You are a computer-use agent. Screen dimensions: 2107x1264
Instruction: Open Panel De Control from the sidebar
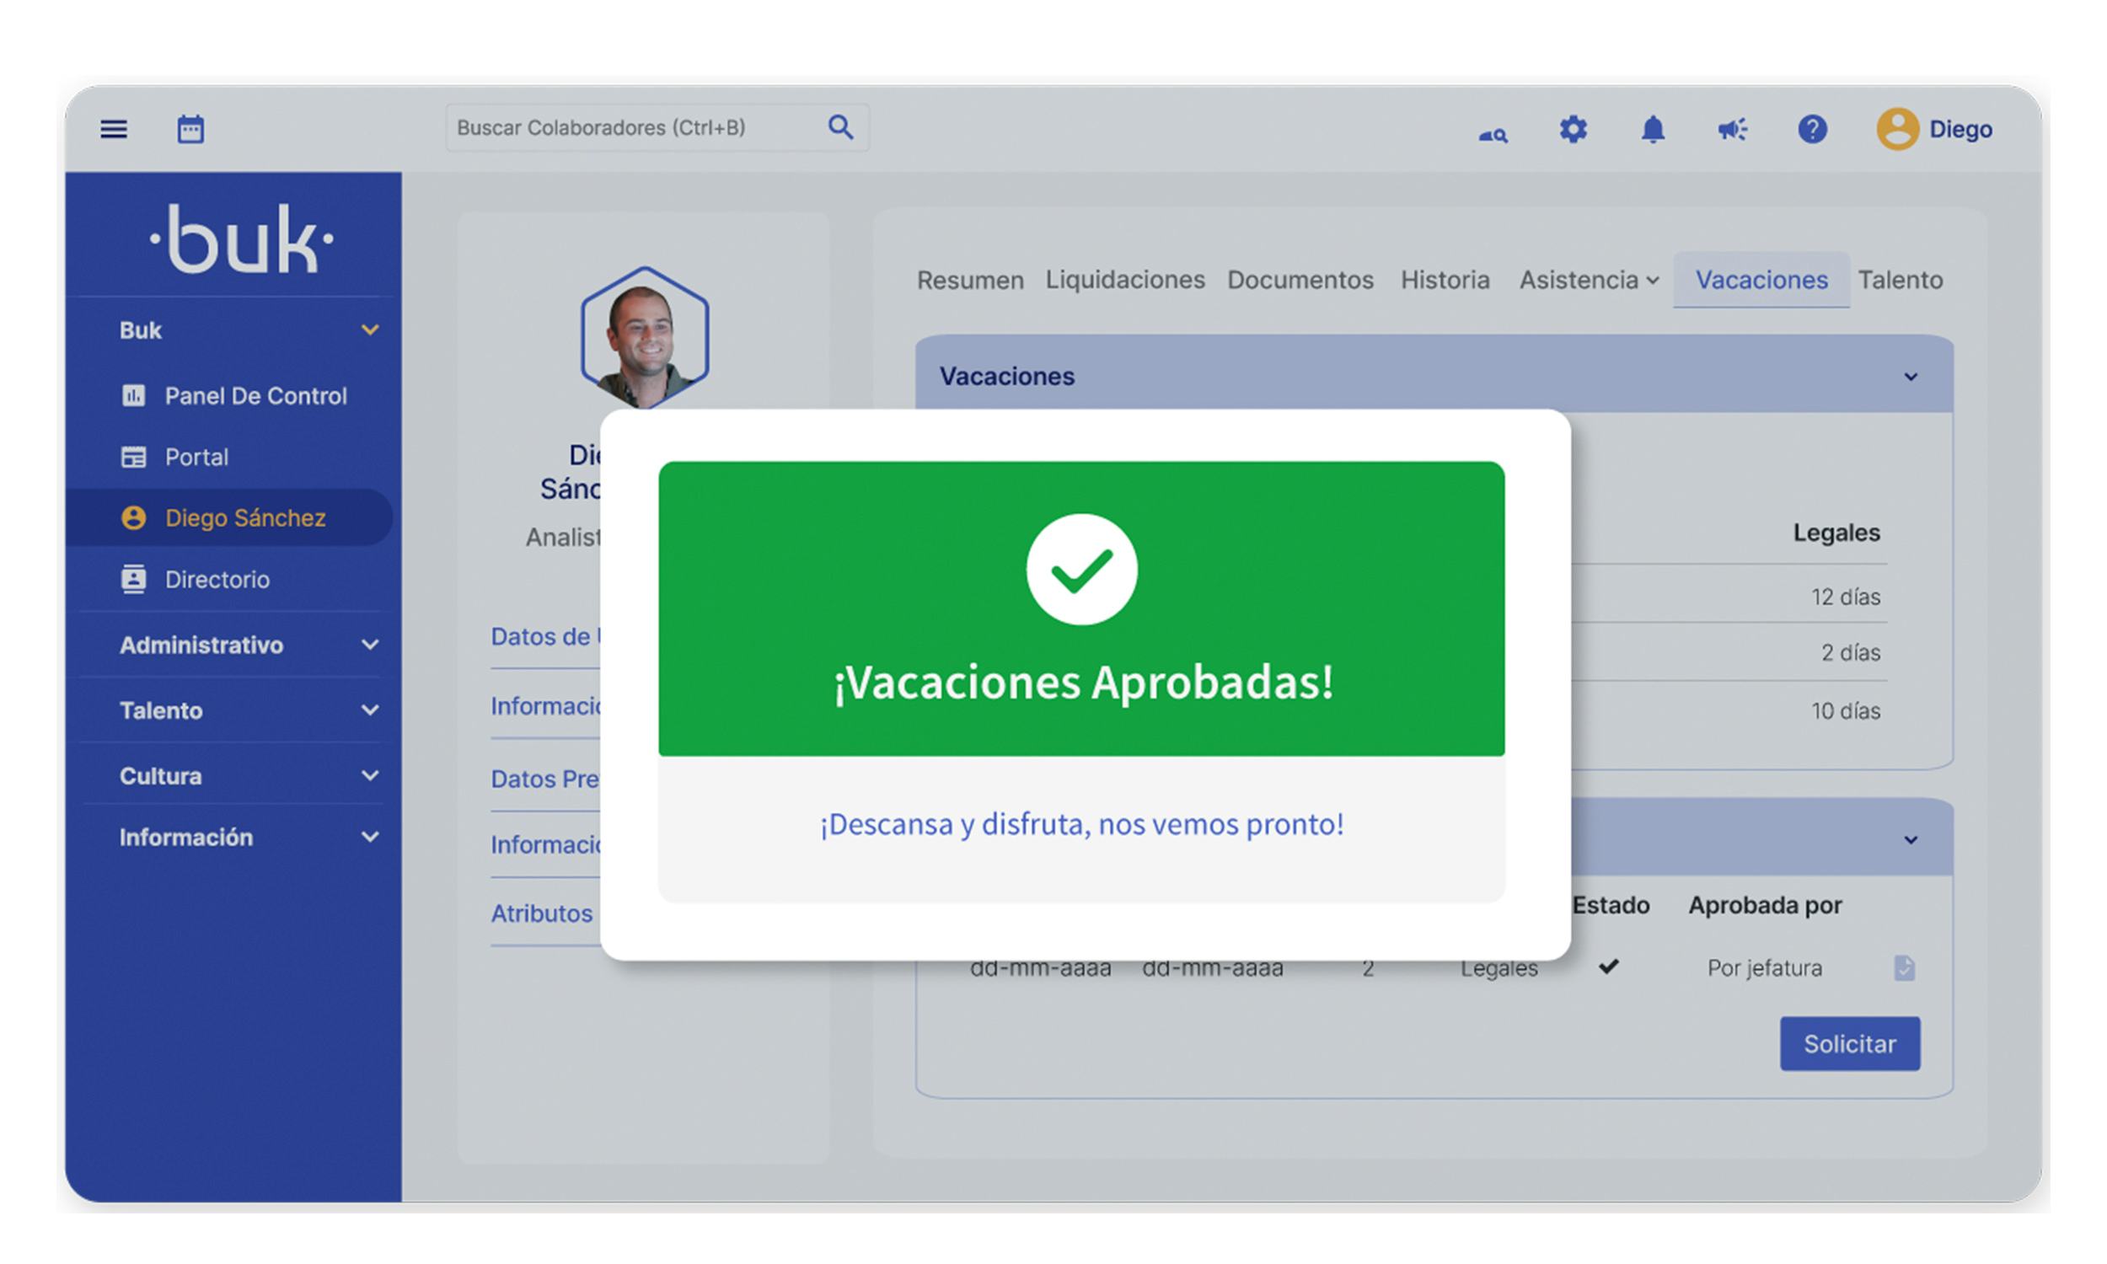point(255,394)
